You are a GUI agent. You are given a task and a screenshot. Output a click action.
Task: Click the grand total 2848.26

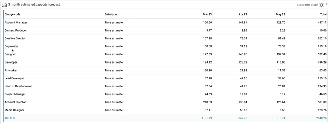pos(321,118)
